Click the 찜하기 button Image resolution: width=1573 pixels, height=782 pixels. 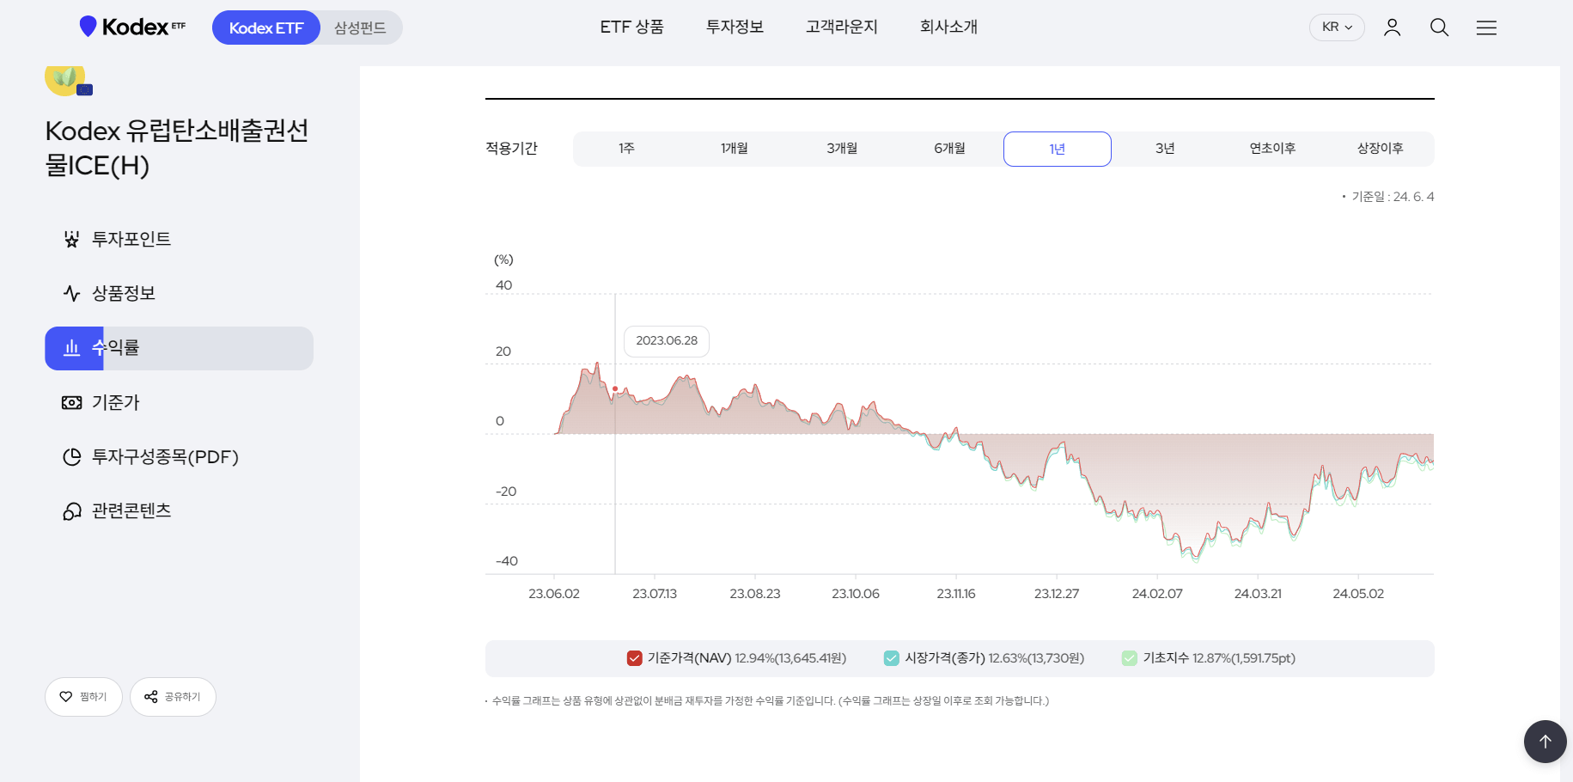(x=83, y=697)
